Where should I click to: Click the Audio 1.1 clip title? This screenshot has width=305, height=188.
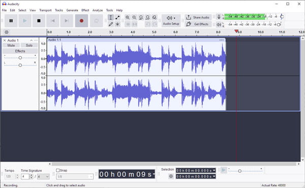tap(55, 40)
